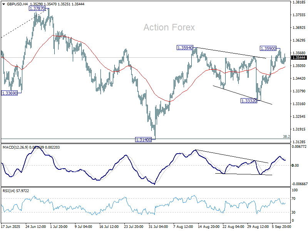
Task: Click the 1.31400 bottom price label
Action: (143, 140)
